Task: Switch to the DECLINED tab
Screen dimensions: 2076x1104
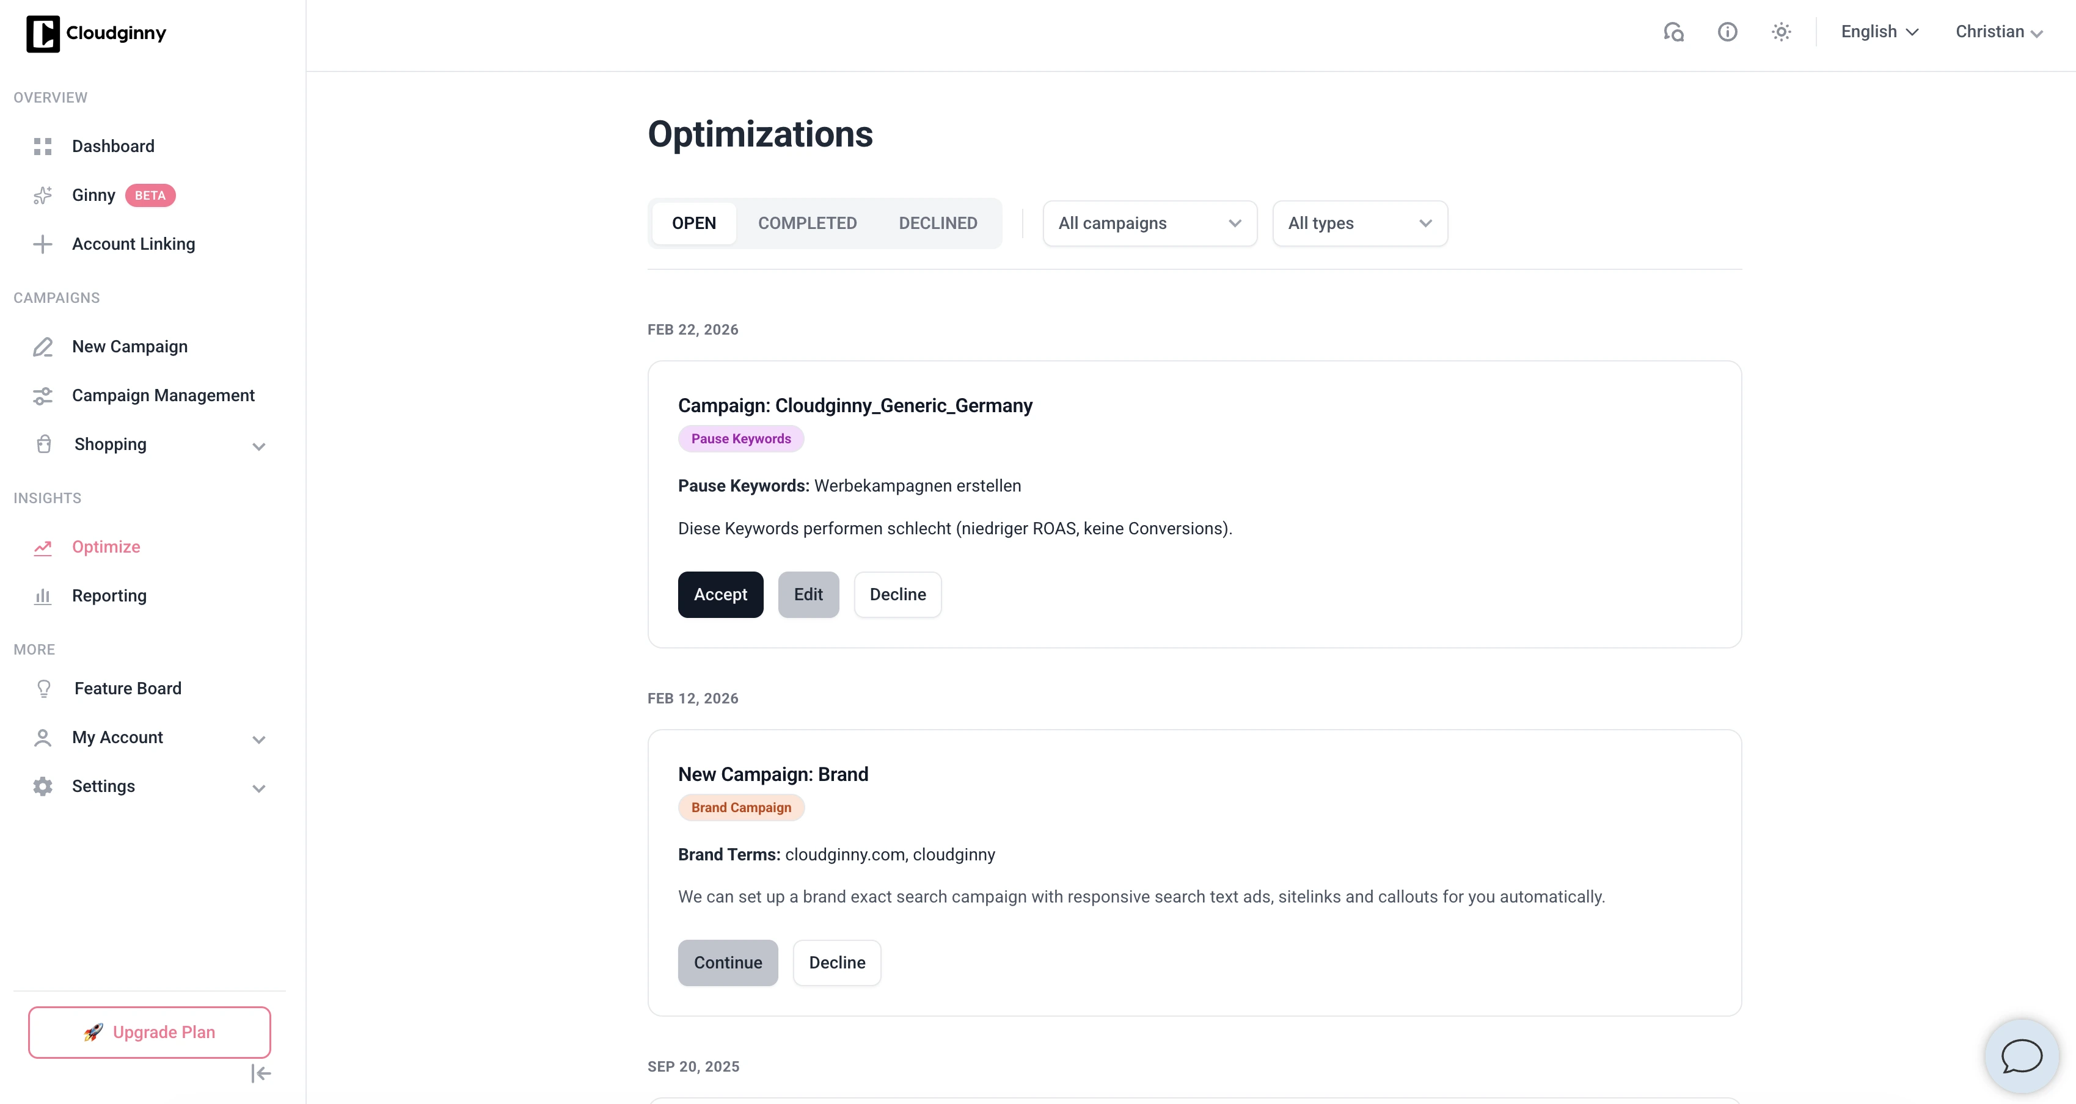Action: (938, 224)
